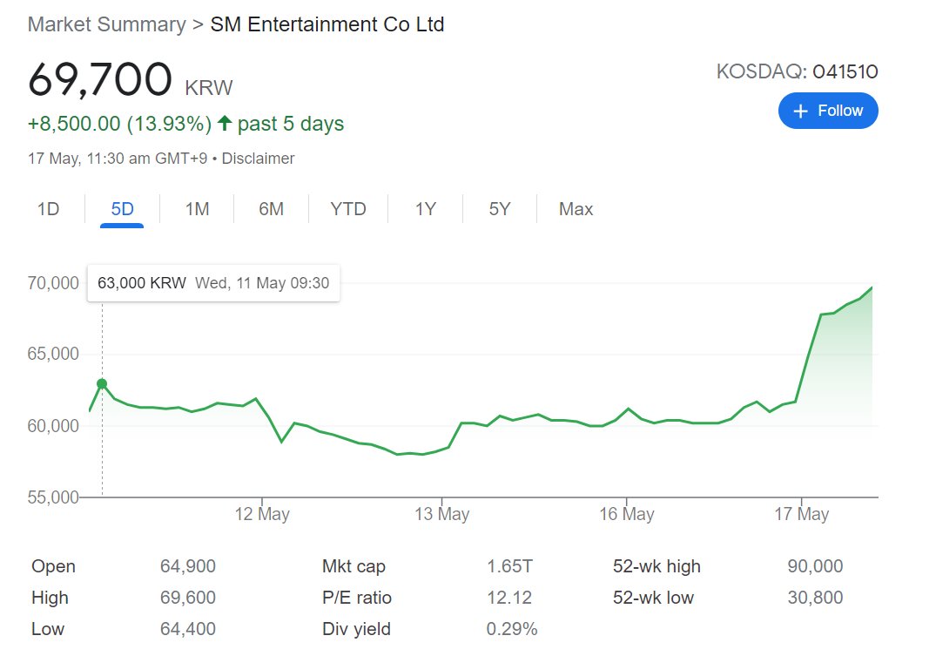Image resolution: width=936 pixels, height=656 pixels.
Task: Click the Open value 64,900
Action: coord(188,565)
